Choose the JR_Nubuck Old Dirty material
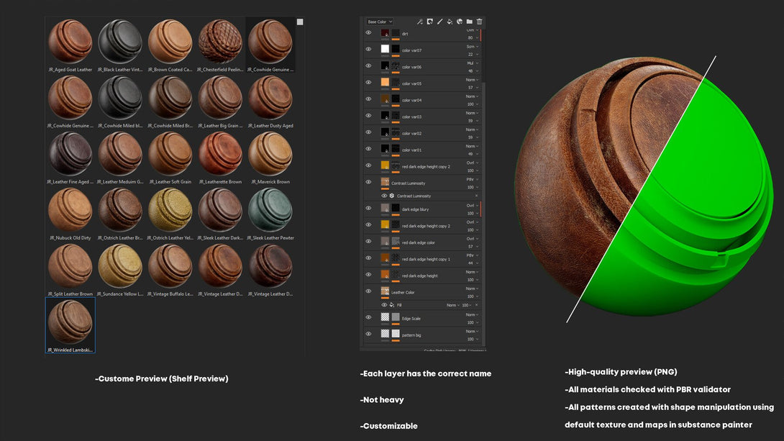The height and width of the screenshot is (441, 784). 70,214
